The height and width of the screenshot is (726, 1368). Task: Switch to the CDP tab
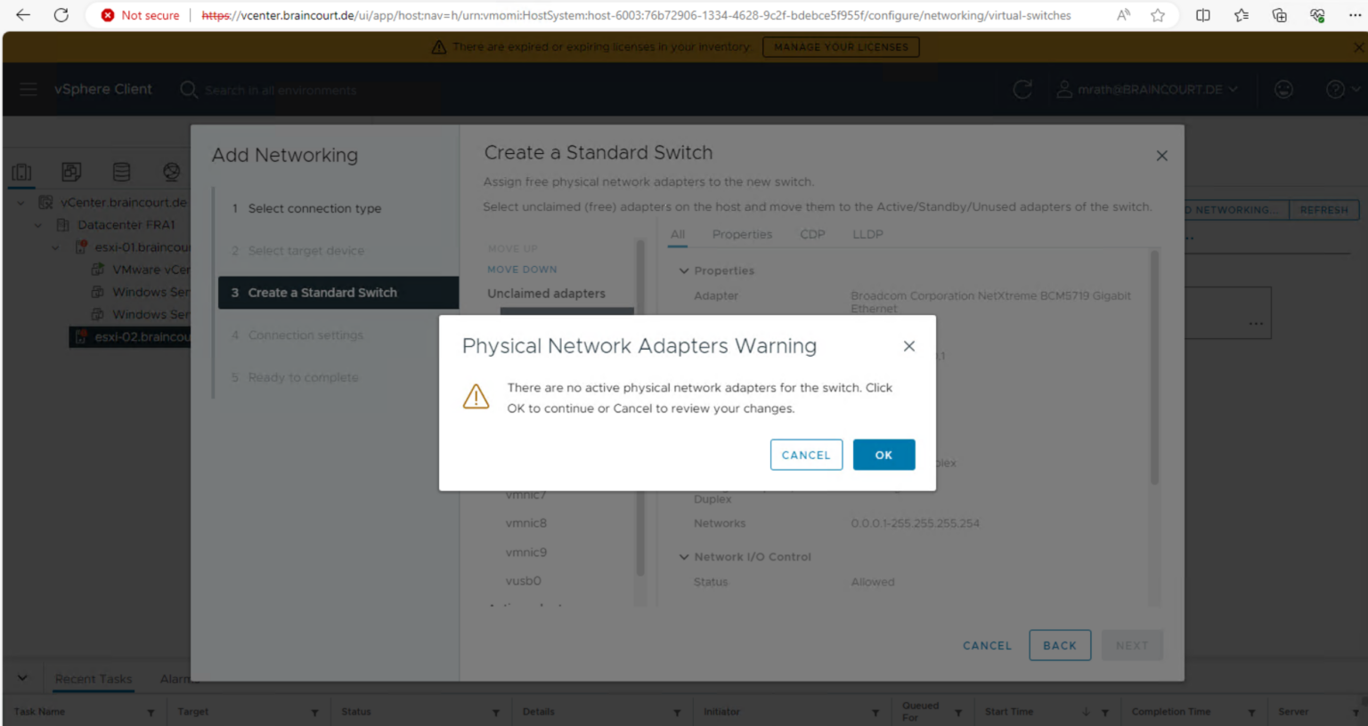pyautogui.click(x=811, y=234)
